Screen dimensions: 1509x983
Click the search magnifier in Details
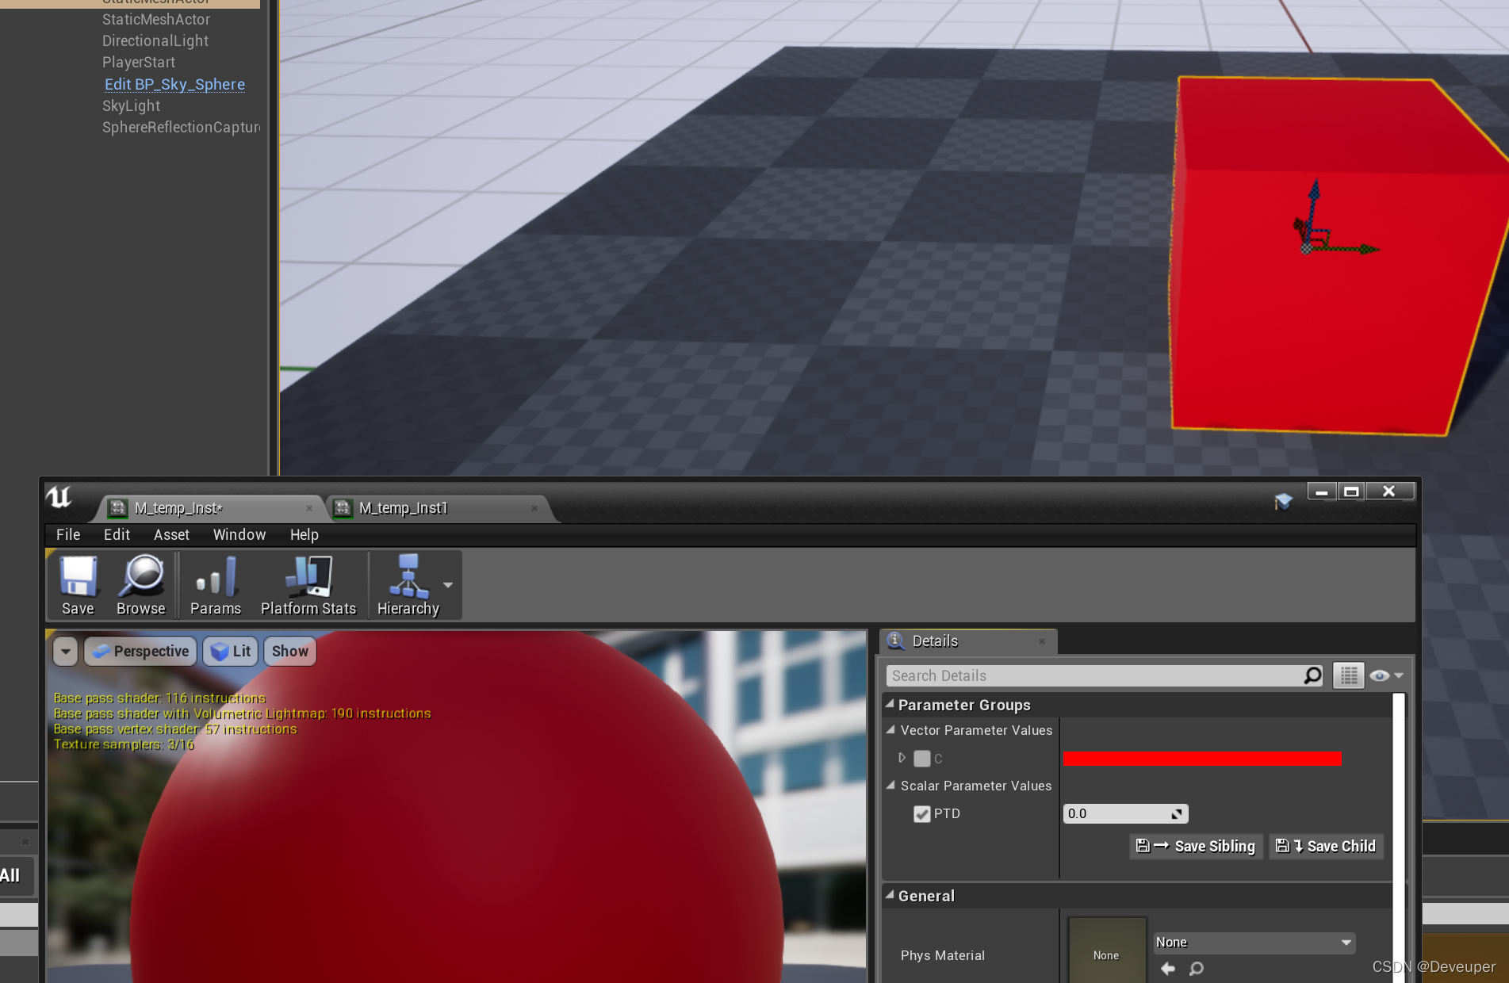point(1312,675)
